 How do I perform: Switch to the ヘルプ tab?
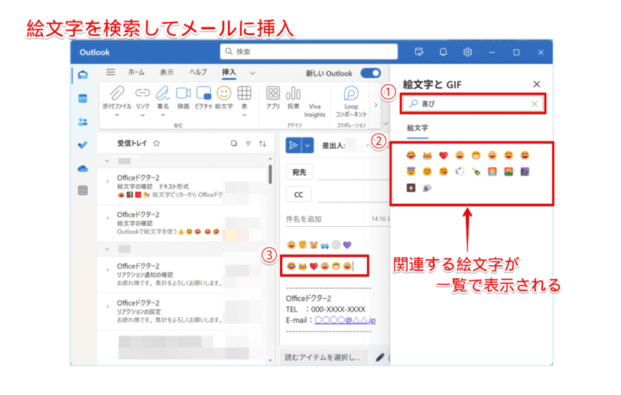[x=198, y=72]
